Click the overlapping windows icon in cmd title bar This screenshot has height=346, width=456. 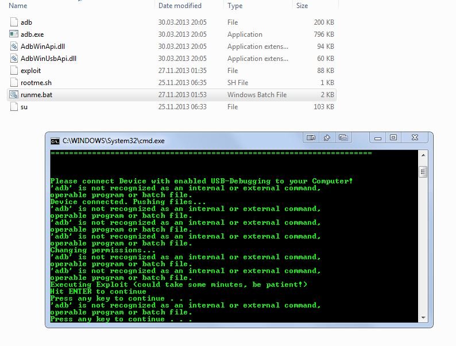coord(343,137)
